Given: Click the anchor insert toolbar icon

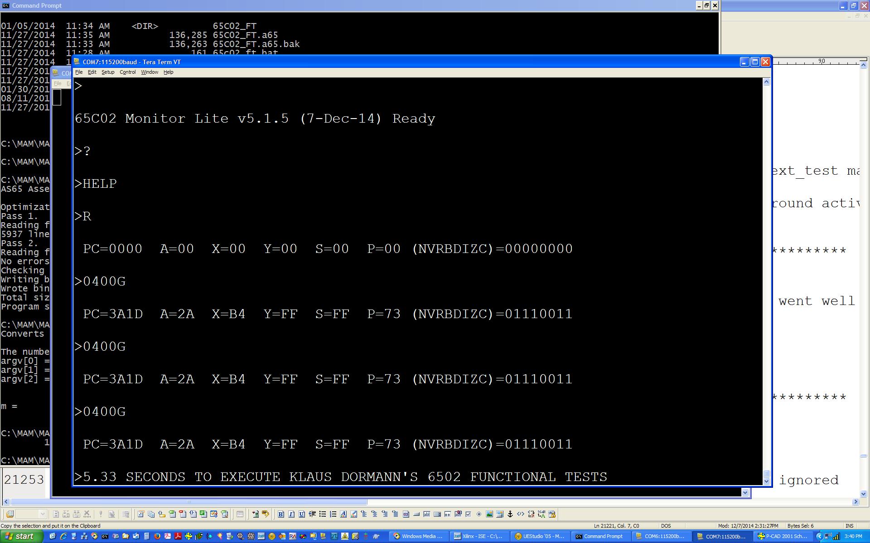Looking at the screenshot, I should [510, 514].
